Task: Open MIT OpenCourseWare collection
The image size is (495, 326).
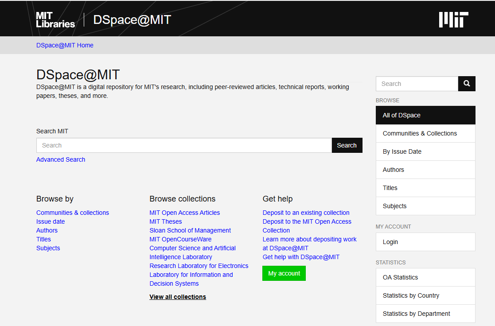Action: pos(180,239)
